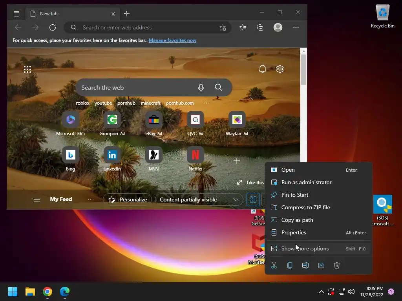Switch feed to grid layout icon
The image size is (402, 301).
click(253, 199)
